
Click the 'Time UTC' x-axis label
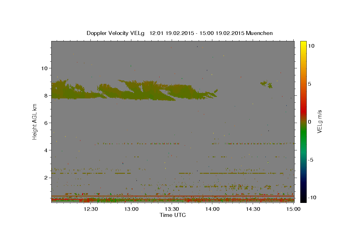pyautogui.click(x=173, y=215)
